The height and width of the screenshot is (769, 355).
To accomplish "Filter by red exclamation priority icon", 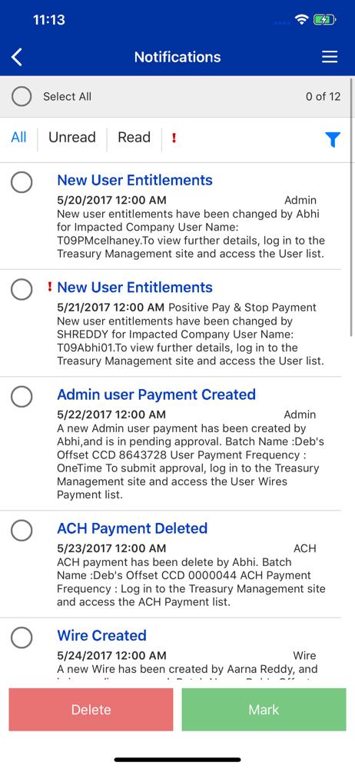I will [174, 138].
